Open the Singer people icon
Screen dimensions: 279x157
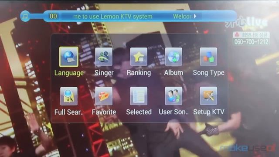click(104, 57)
